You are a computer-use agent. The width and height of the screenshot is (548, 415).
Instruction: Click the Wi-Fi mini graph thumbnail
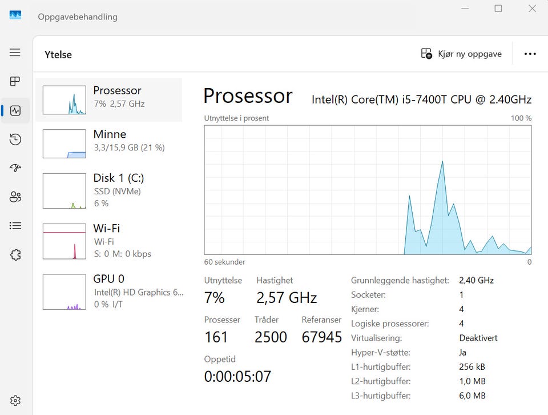tap(65, 241)
